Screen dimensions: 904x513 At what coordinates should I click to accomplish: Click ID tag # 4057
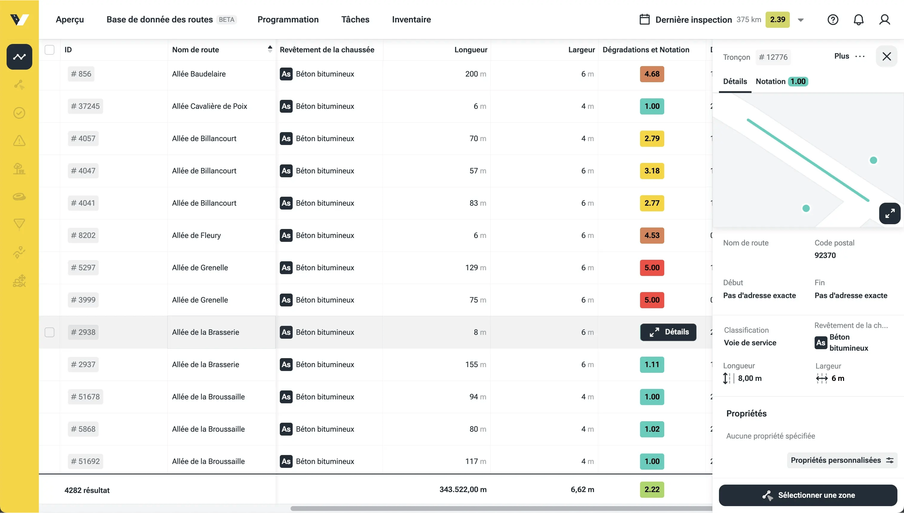point(83,138)
